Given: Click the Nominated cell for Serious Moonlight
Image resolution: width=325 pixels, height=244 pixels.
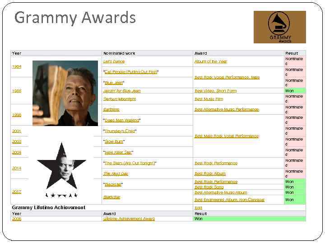Looking at the screenshot, I should [294, 99].
